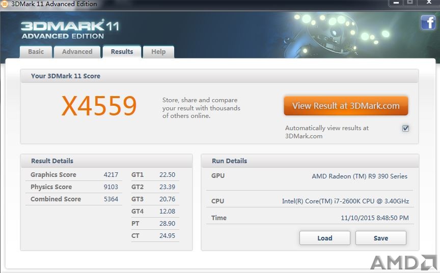Click the GT3 result 20.76
Image resolution: width=440 pixels, height=273 pixels.
click(167, 199)
